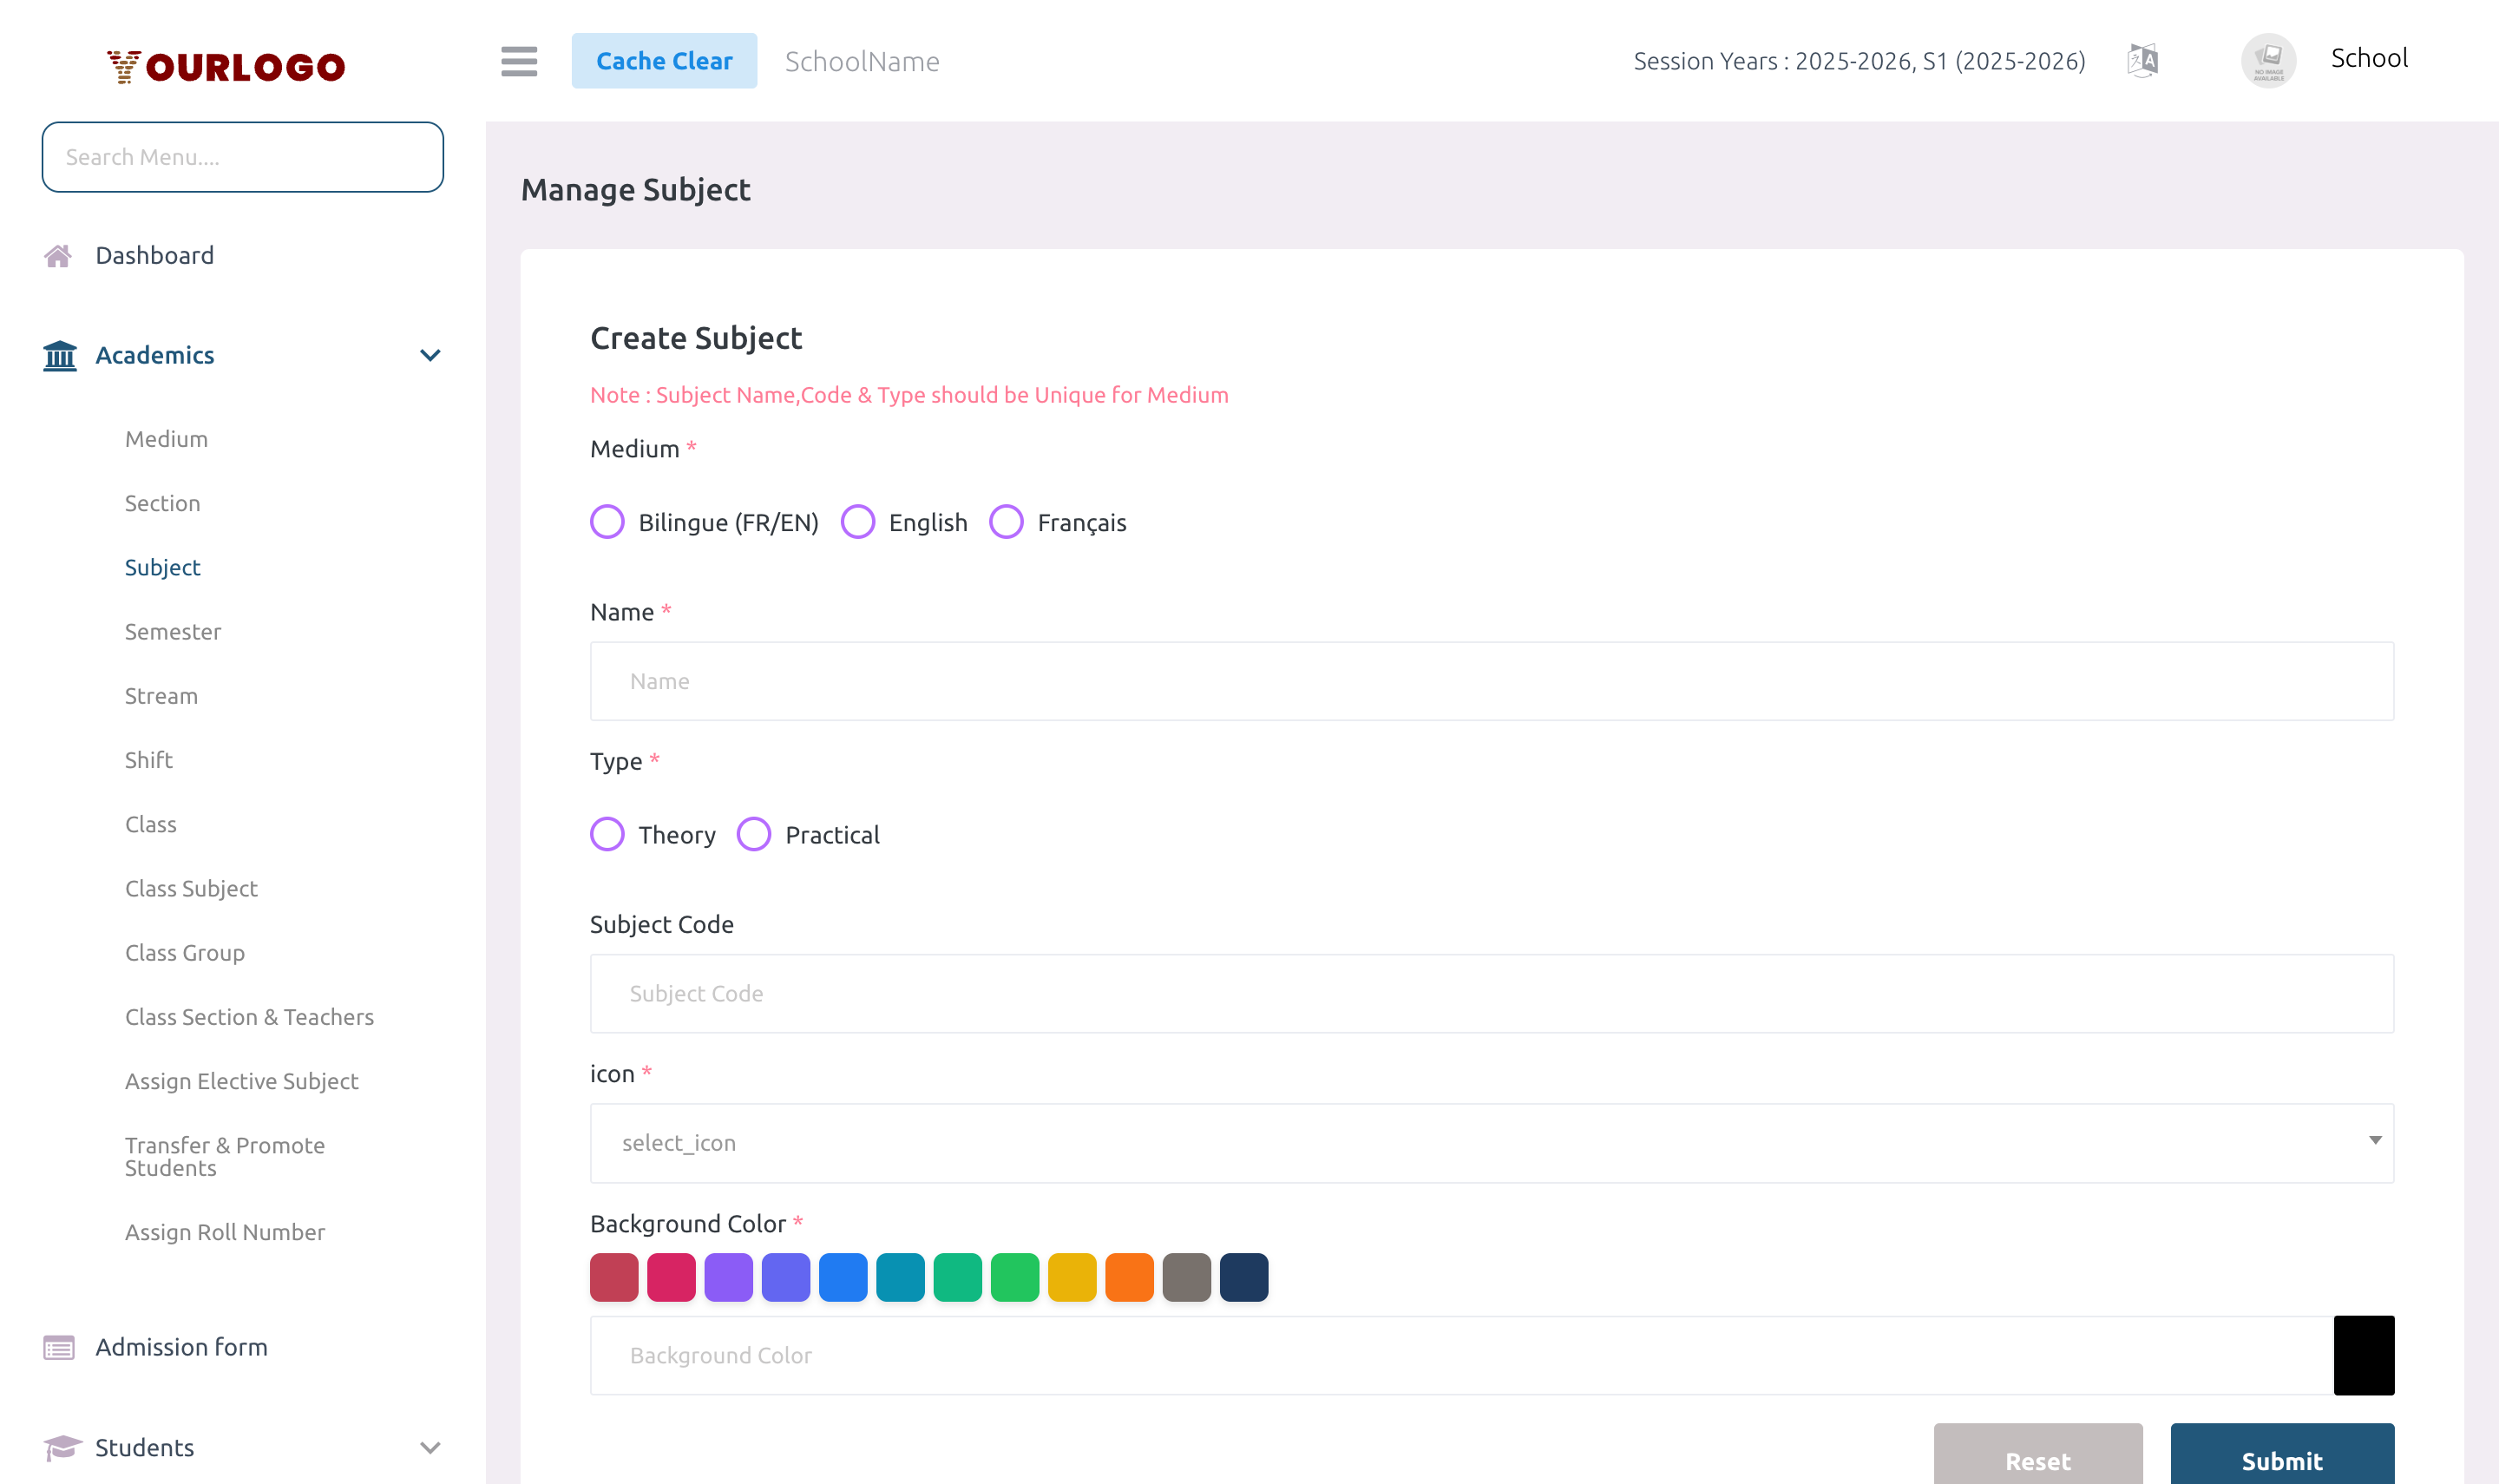Select Bilingue (FR/EN) medium option

607,521
